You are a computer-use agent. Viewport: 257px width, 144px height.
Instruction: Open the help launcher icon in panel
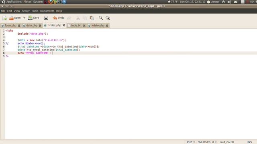(x=64, y=2)
